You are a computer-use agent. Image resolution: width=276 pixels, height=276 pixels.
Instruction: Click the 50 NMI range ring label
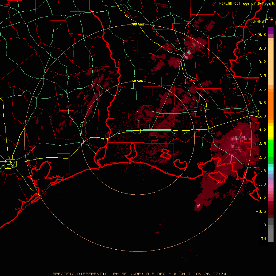[138, 81]
